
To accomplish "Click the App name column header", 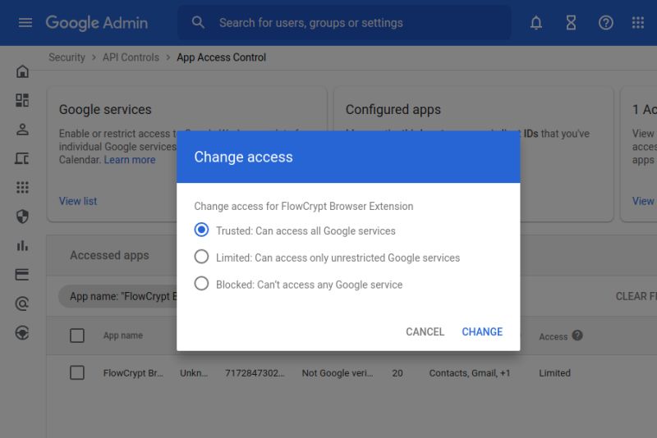I will (x=122, y=335).
